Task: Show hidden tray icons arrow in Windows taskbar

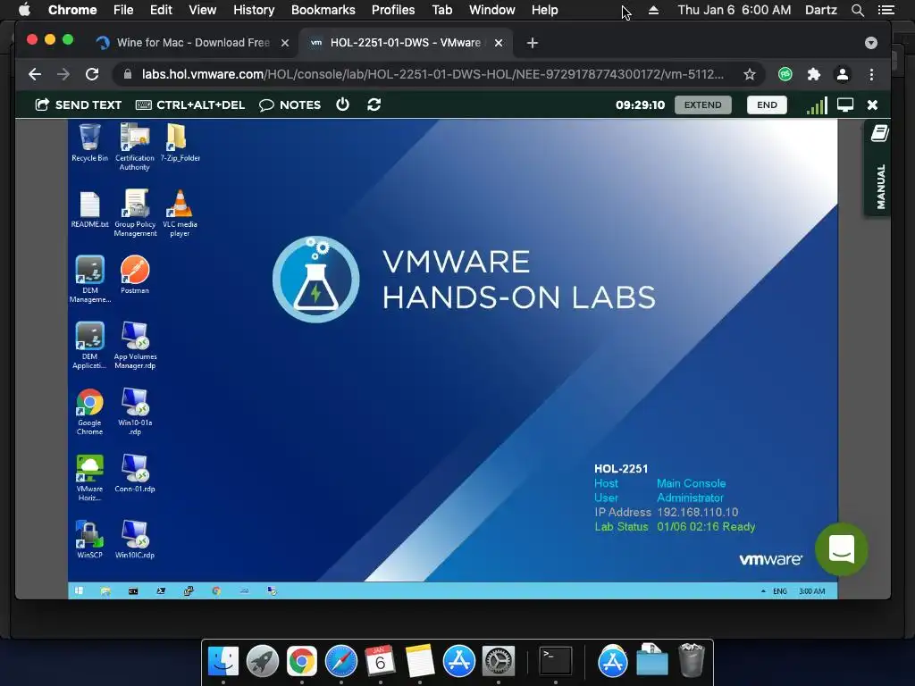Action: (763, 591)
